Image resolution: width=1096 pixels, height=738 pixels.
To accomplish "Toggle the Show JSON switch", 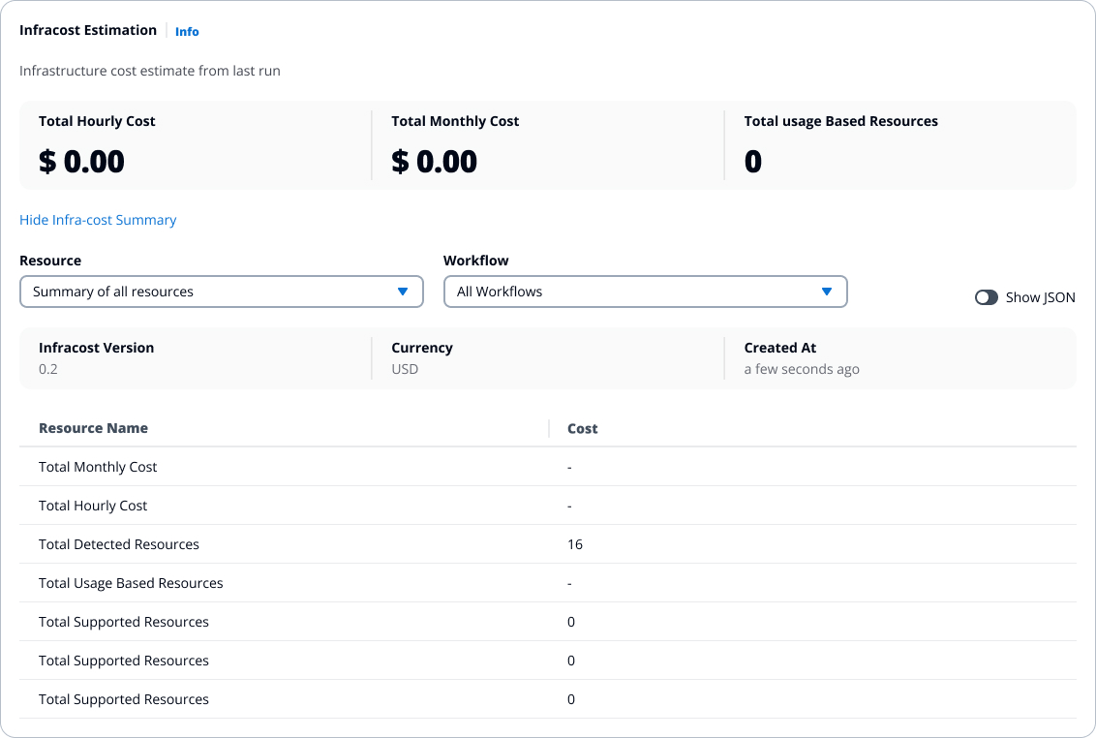I will pyautogui.click(x=986, y=297).
